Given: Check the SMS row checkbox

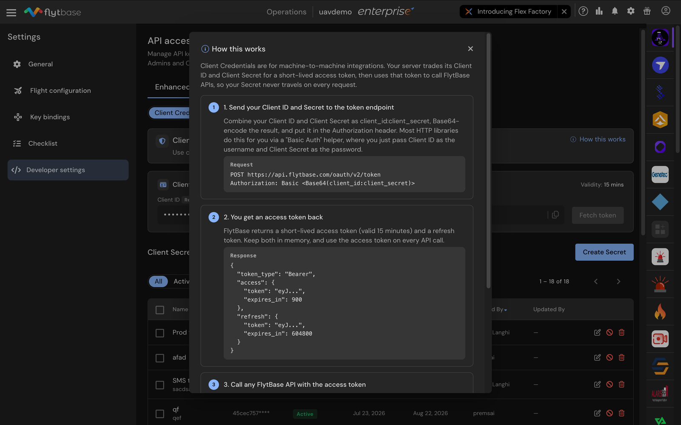Looking at the screenshot, I should click(160, 385).
